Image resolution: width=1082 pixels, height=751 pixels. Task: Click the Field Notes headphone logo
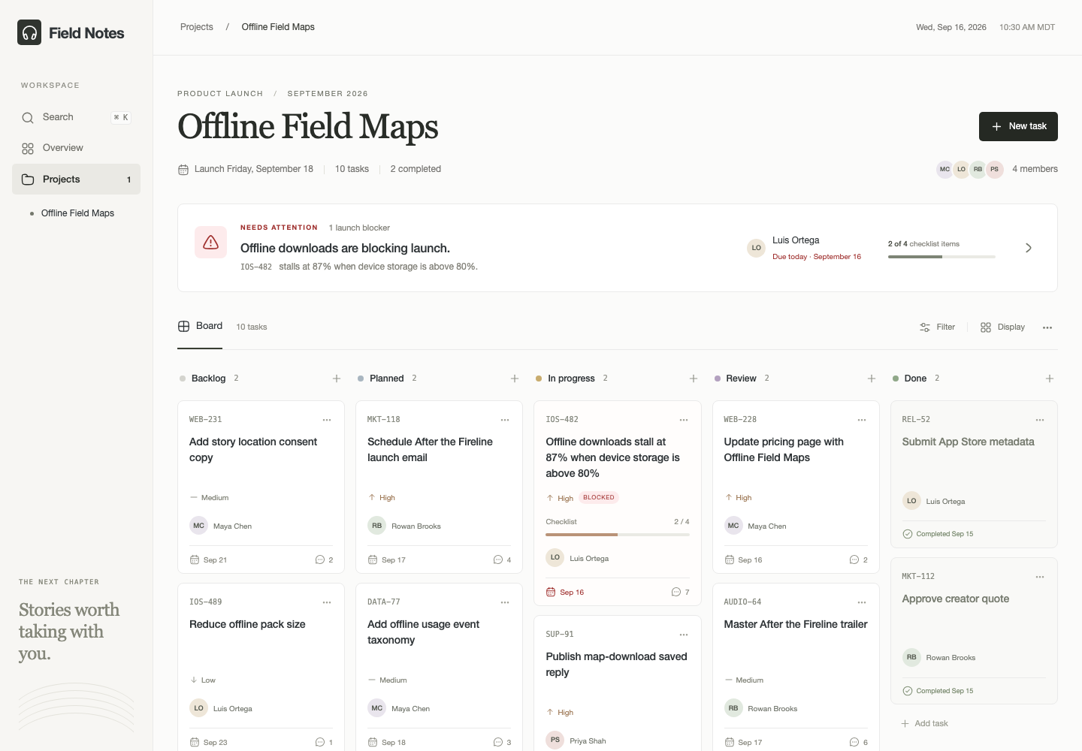point(29,32)
